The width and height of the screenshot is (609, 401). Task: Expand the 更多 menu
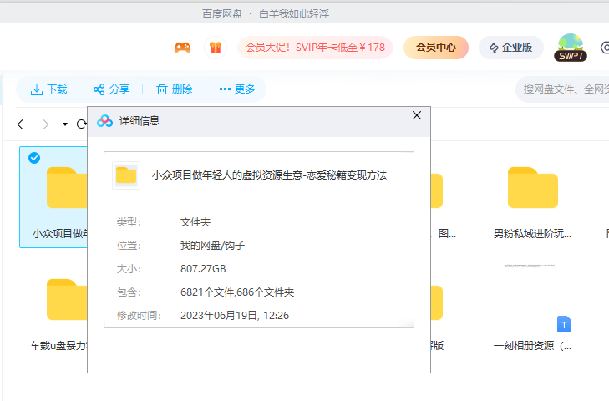(237, 89)
